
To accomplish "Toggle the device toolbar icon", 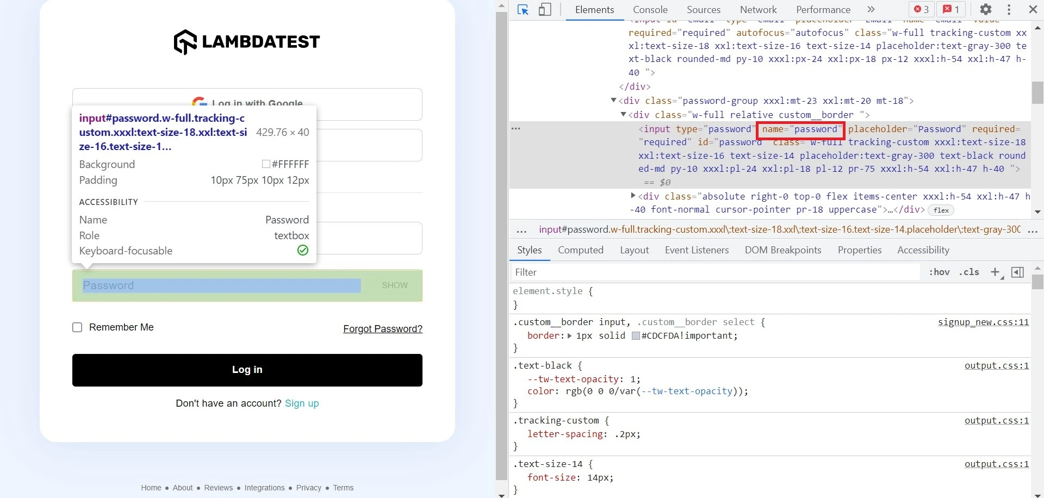I will point(544,10).
